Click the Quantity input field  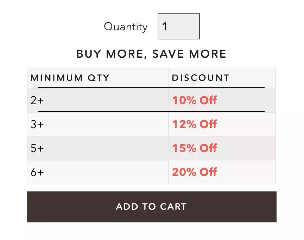[x=178, y=26]
